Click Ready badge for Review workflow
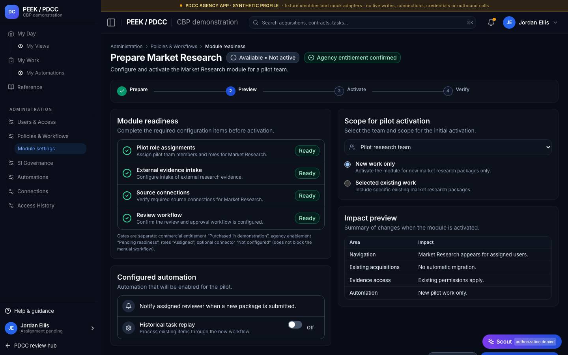 pos(307,218)
